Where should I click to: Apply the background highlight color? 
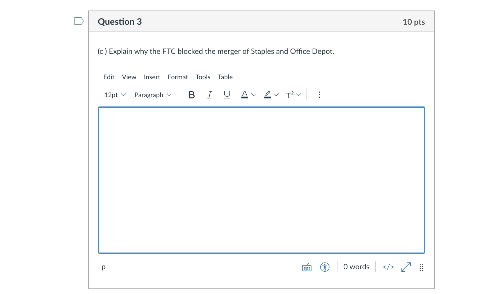point(267,95)
